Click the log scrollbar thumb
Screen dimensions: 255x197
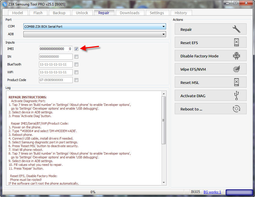(164, 120)
